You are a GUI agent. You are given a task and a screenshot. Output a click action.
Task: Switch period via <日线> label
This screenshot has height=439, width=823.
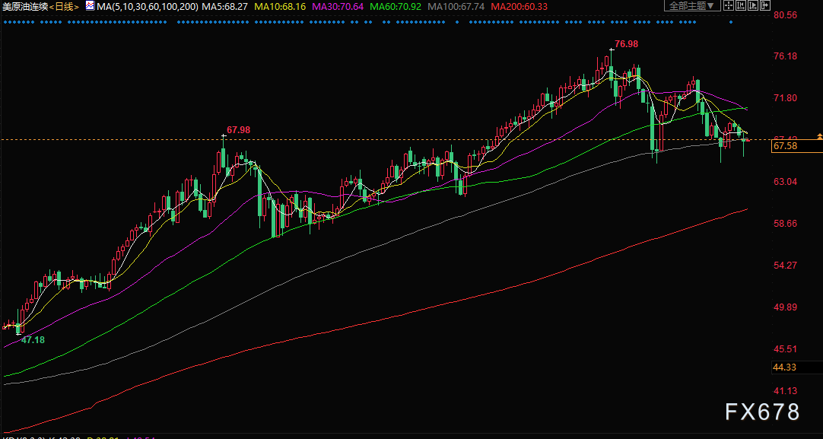tap(65, 7)
